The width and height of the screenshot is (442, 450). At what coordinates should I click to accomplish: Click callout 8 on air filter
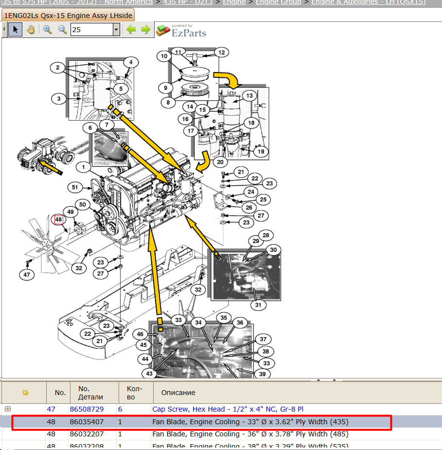click(x=168, y=102)
